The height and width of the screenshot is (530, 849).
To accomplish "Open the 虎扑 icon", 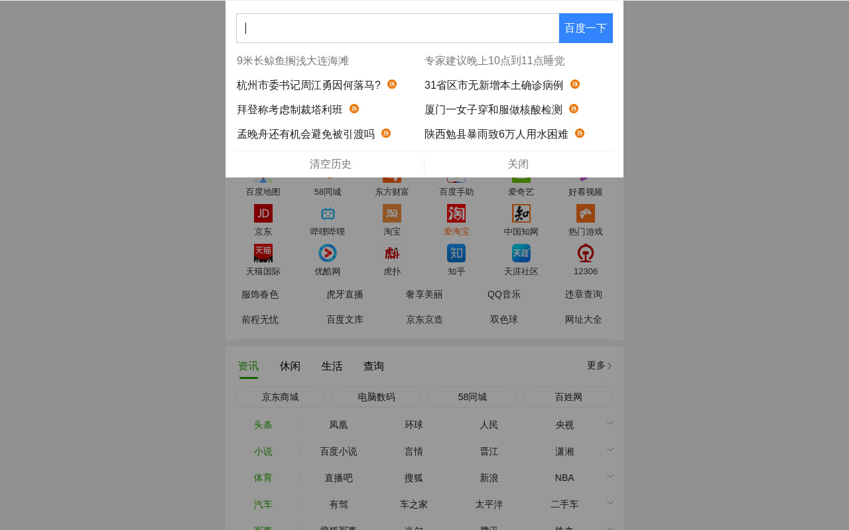I will [x=392, y=253].
